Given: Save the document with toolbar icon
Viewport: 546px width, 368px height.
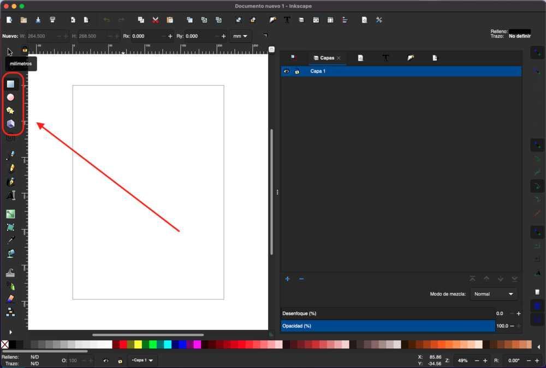Looking at the screenshot, I should point(38,20).
